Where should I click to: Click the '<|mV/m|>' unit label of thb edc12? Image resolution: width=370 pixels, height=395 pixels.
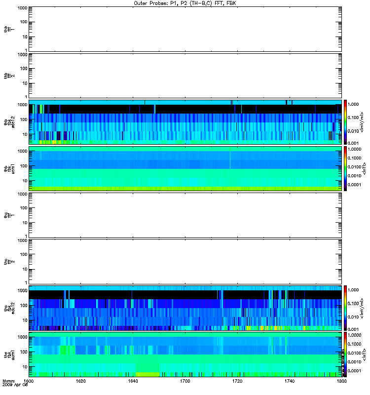(x=362, y=122)
